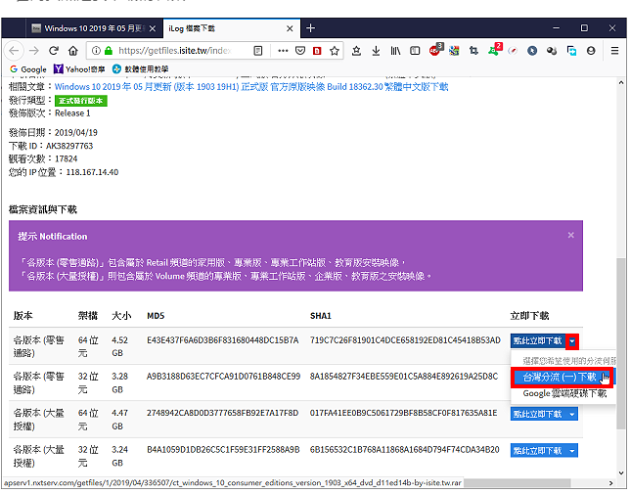The height and width of the screenshot is (493, 630).
Task: Click the SHA1 column header
Action: coord(321,316)
